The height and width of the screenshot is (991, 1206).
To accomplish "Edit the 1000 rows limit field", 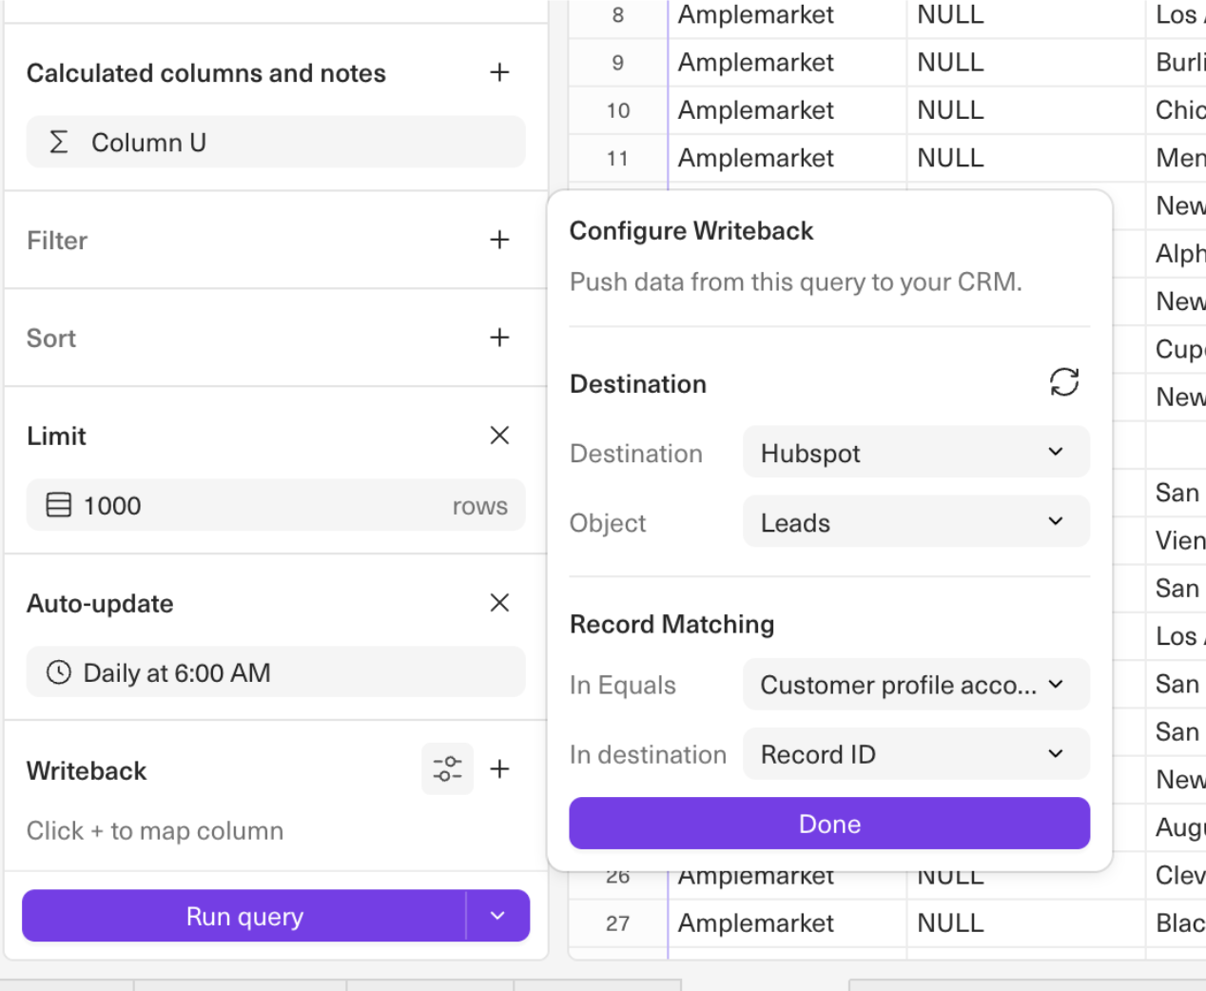I will click(x=275, y=506).
